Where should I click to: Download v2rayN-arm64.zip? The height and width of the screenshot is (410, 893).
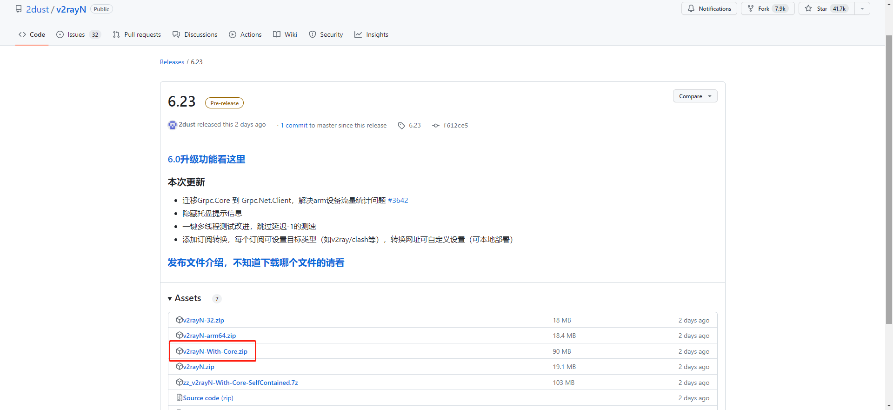(209, 336)
